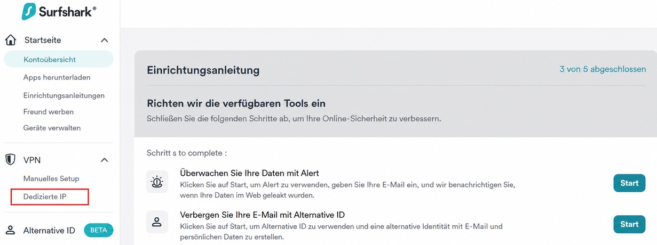Open Apps herunterladen page

(57, 77)
